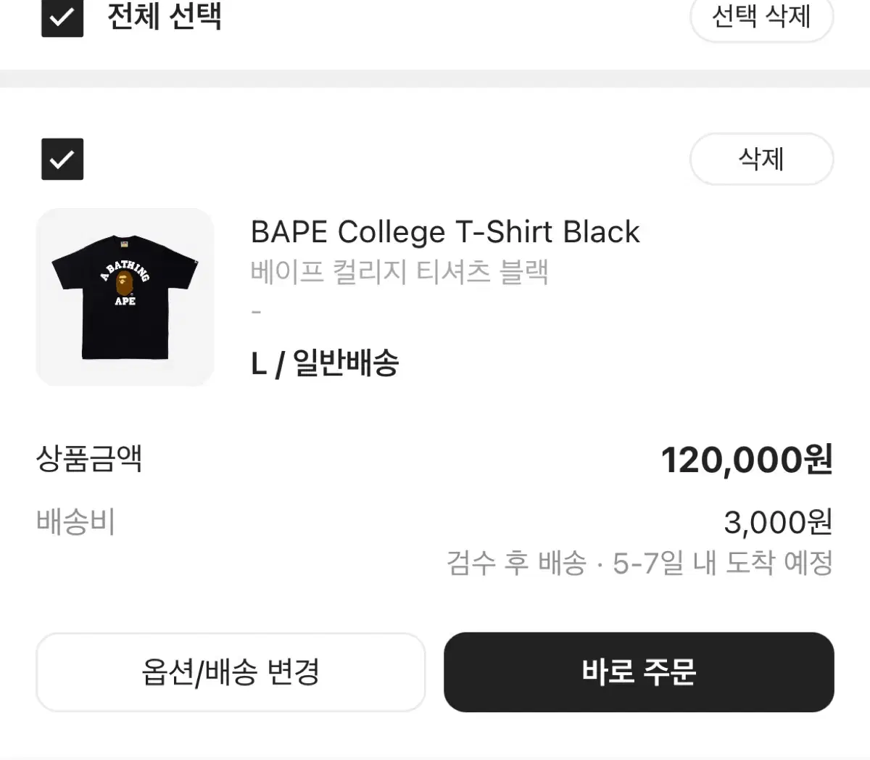Toggle the 전체 선택 select-all checkbox
This screenshot has height=760, width=870.
click(62, 16)
